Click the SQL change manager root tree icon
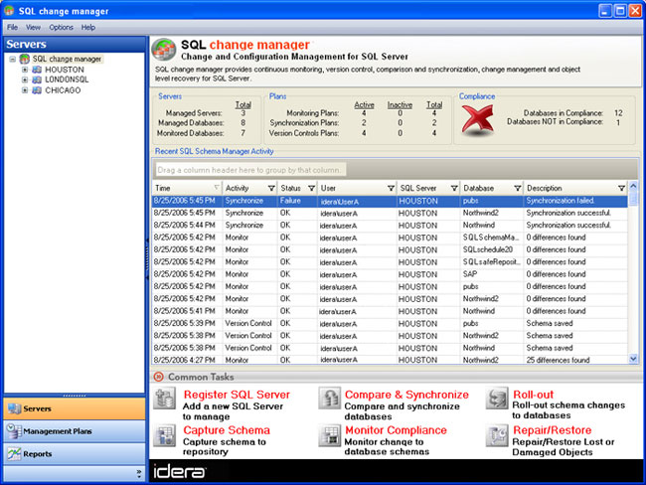646x485 pixels. [25, 59]
